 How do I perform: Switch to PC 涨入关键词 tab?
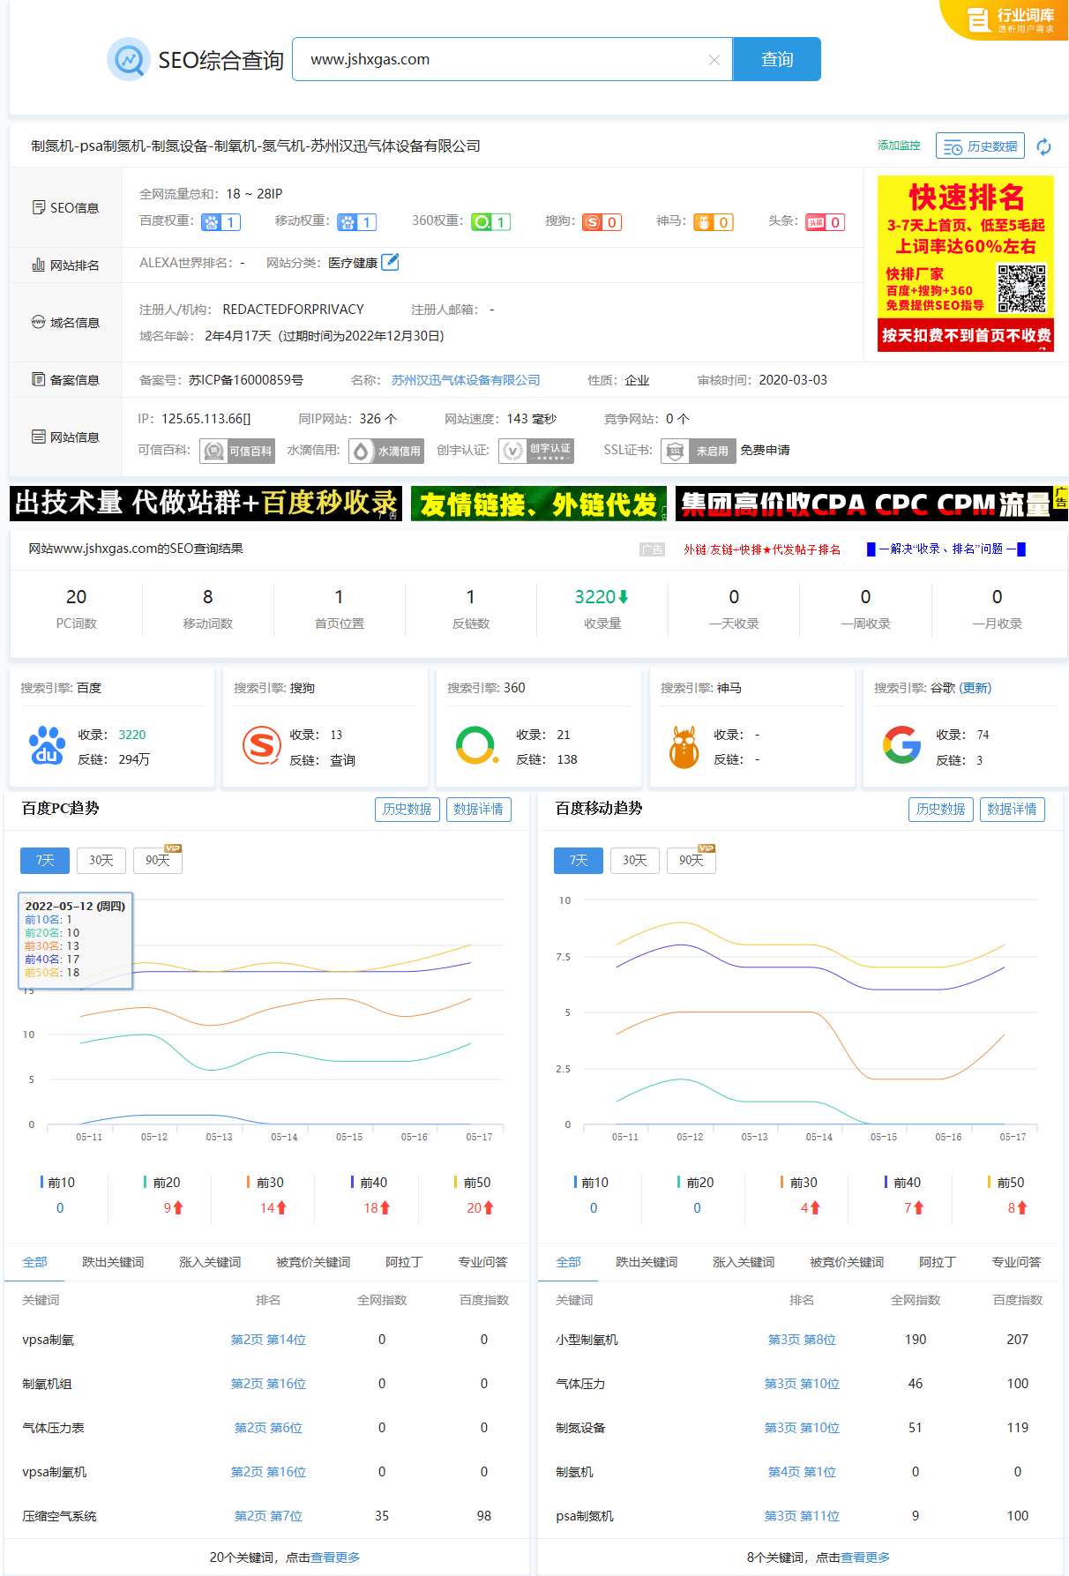click(210, 1262)
